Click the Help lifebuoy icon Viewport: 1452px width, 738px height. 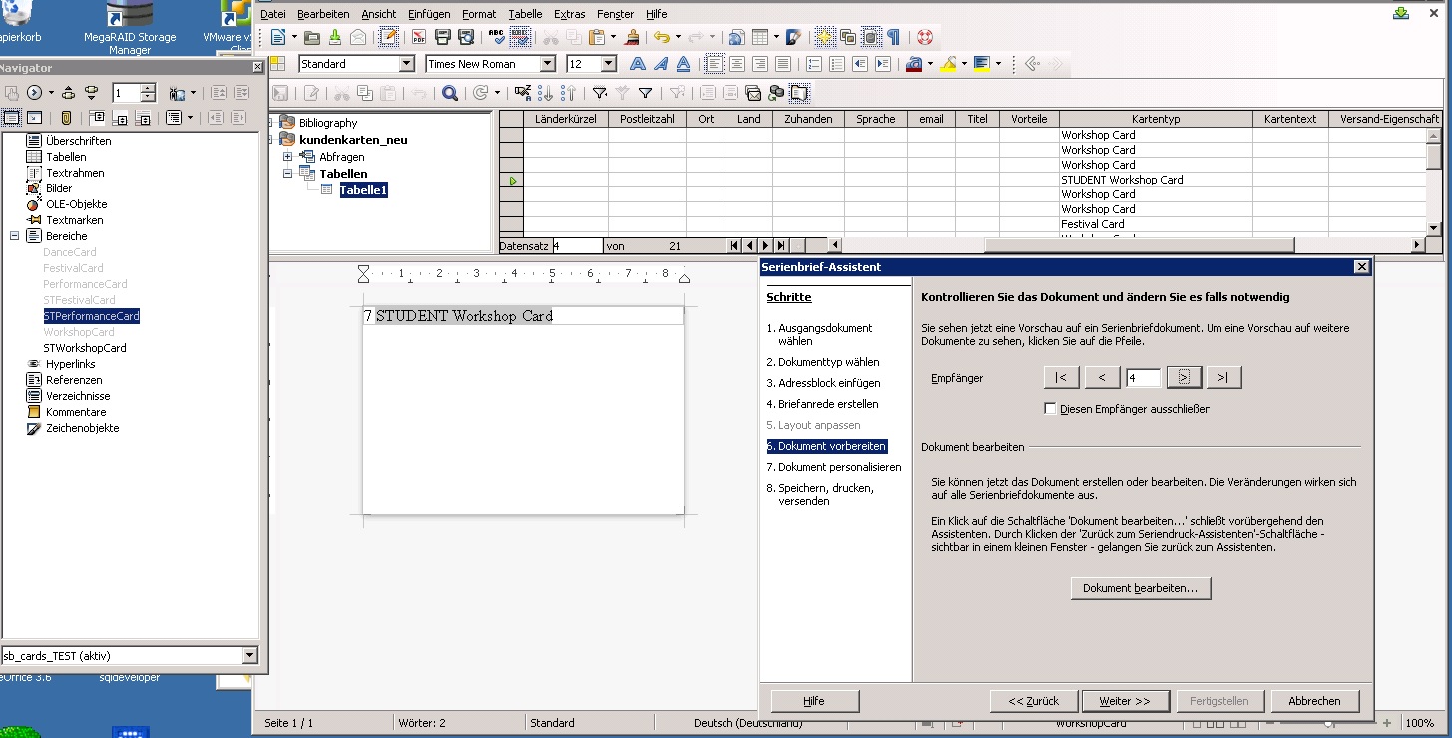tap(924, 37)
